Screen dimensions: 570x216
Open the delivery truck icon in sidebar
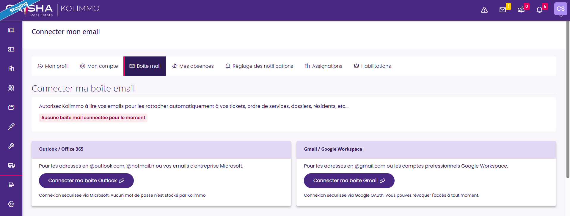pos(11,165)
